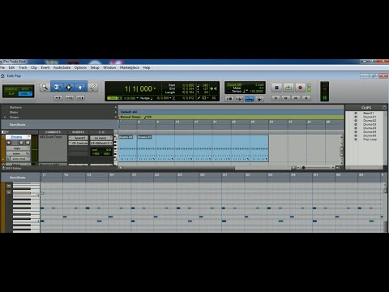389x292 pixels.
Task: Click the Fast Forward transport button
Action: tap(296, 98)
